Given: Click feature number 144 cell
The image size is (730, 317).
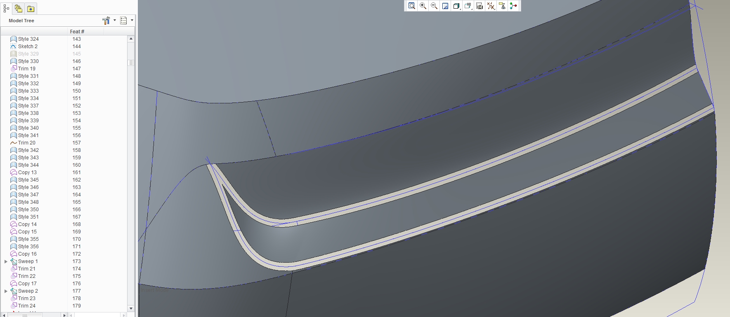Looking at the screenshot, I should point(77,47).
